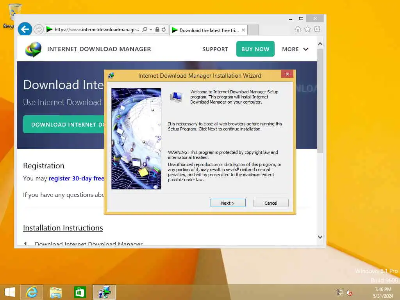400x300 pixels.
Task: Click Next in the IDM installation wizard
Action: click(228, 203)
